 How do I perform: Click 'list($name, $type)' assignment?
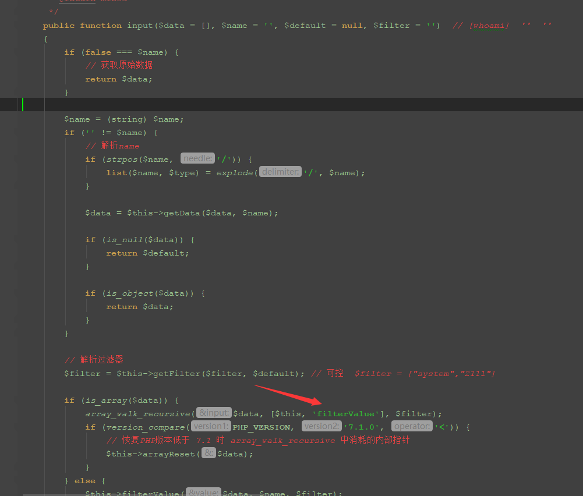coord(153,173)
